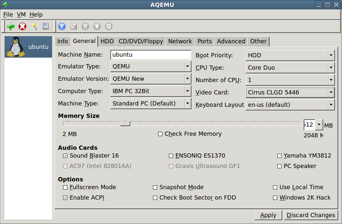
Task: Open the Boot Priority dropdown
Action: click(x=290, y=55)
